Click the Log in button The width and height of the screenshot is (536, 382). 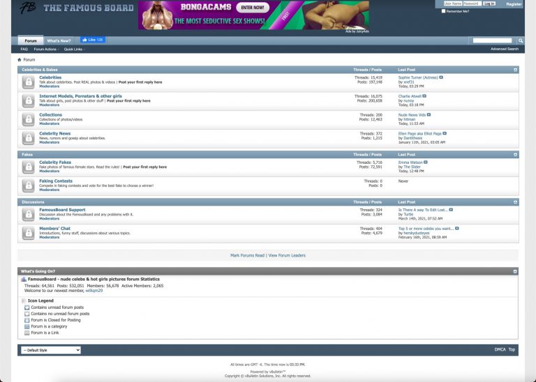tap(489, 3)
